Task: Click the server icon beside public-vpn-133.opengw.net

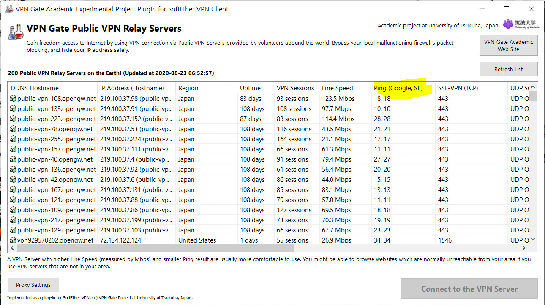Action: tap(13, 109)
